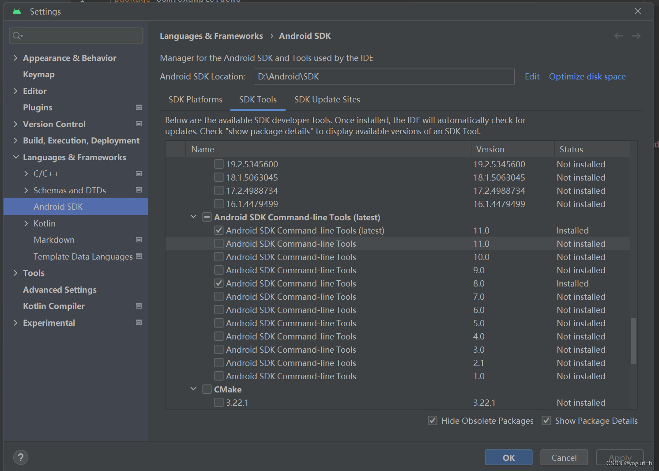This screenshot has height=471, width=659.
Task: Check Command-line Tools version 10.0 checkbox
Action: tap(218, 257)
